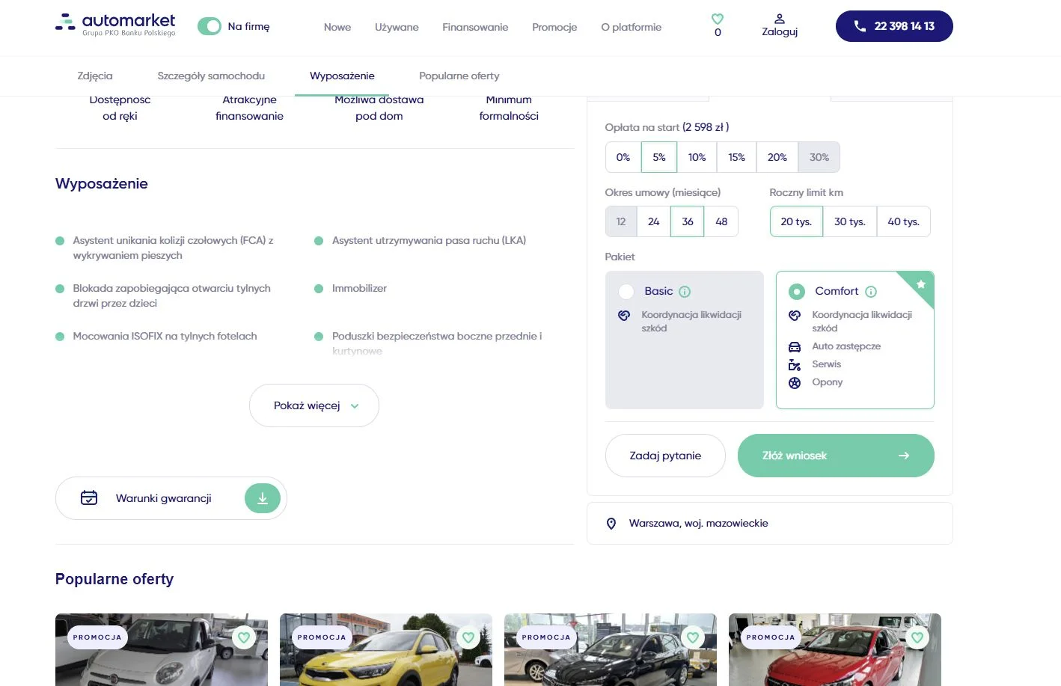The height and width of the screenshot is (686, 1061).
Task: Favorite the yellow car offer heart
Action: 468,638
